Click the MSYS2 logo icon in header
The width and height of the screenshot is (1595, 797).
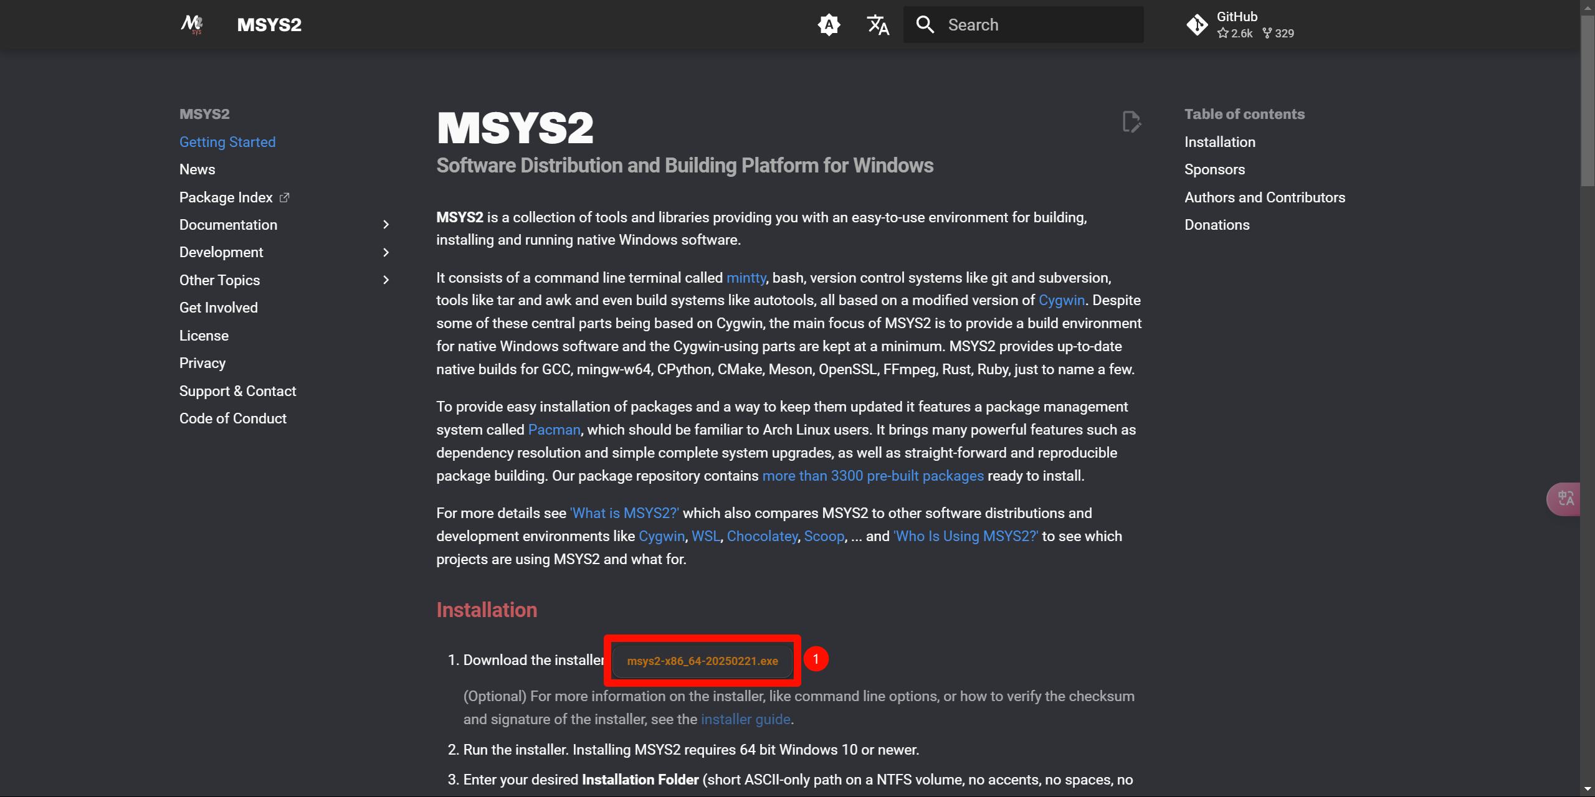click(x=192, y=25)
